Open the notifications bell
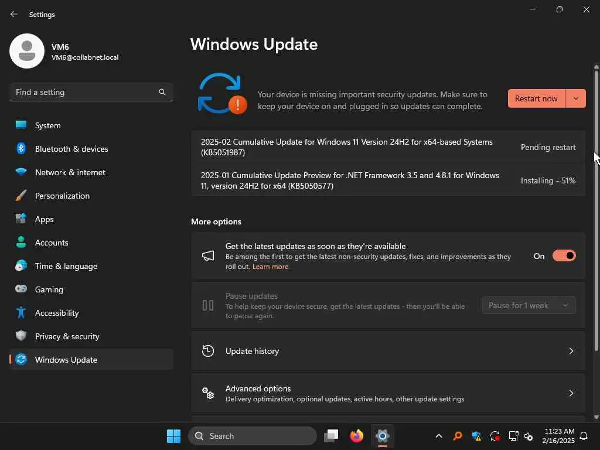Image resolution: width=600 pixels, height=450 pixels. [584, 436]
